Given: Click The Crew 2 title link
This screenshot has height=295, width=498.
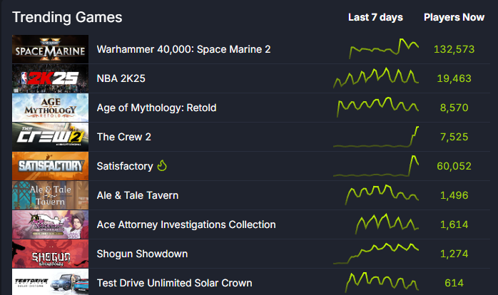Looking at the screenshot, I should point(124,137).
